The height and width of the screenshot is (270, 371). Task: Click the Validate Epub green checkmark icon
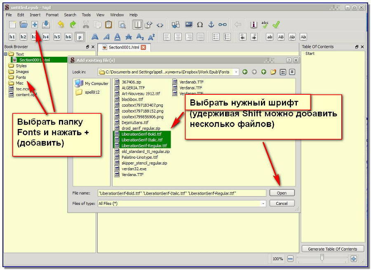pos(276,24)
